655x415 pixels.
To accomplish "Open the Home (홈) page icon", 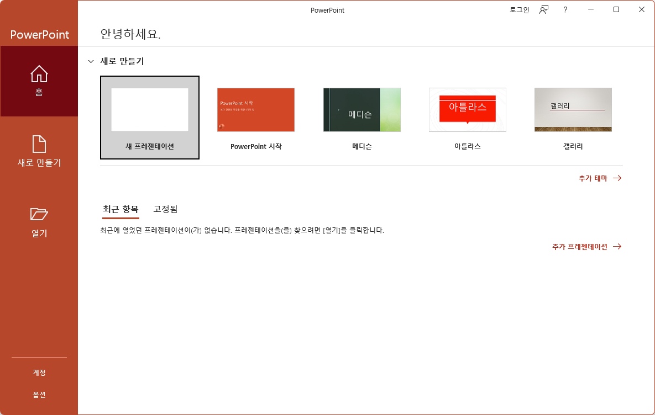I will [39, 74].
